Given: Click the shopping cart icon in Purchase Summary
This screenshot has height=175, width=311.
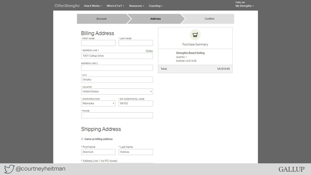Looking at the screenshot, I should [195, 35].
